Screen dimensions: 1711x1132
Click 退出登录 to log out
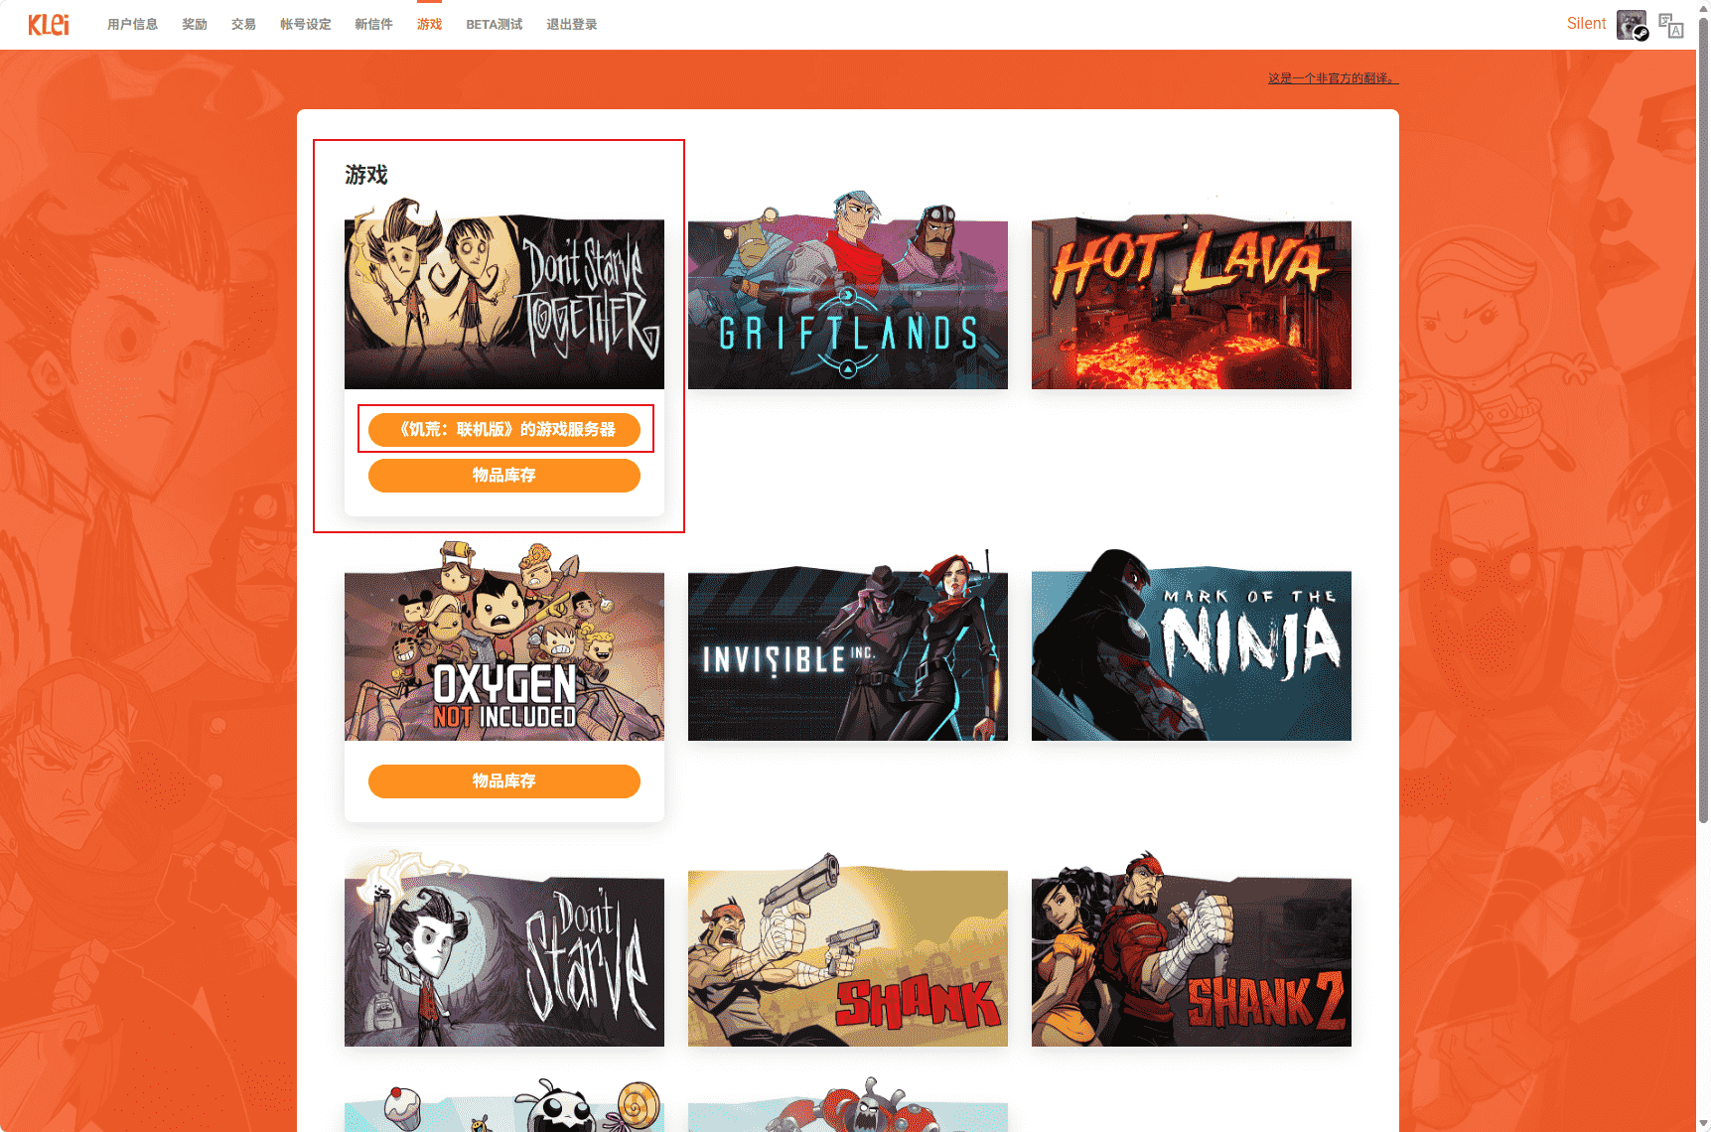coord(571,24)
